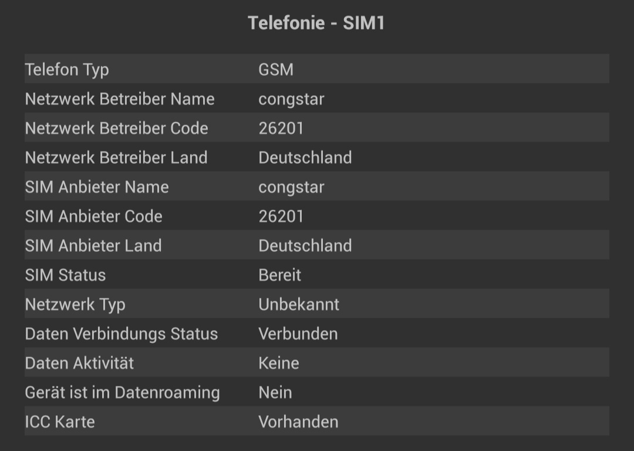634x451 pixels.
Task: Select the Keine Daten Aktivität value
Action: (x=279, y=363)
